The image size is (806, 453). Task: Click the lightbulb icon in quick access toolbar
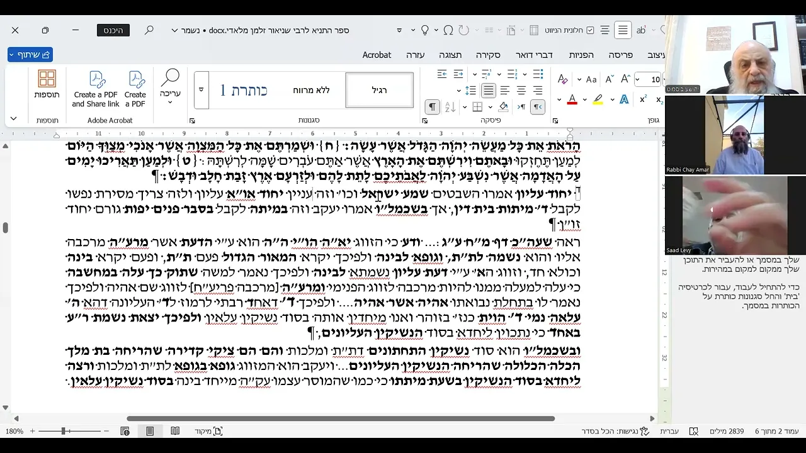(x=425, y=30)
